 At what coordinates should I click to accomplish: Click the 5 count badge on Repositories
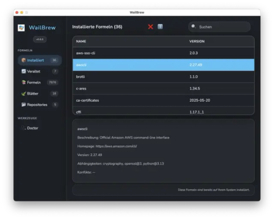[55, 105]
